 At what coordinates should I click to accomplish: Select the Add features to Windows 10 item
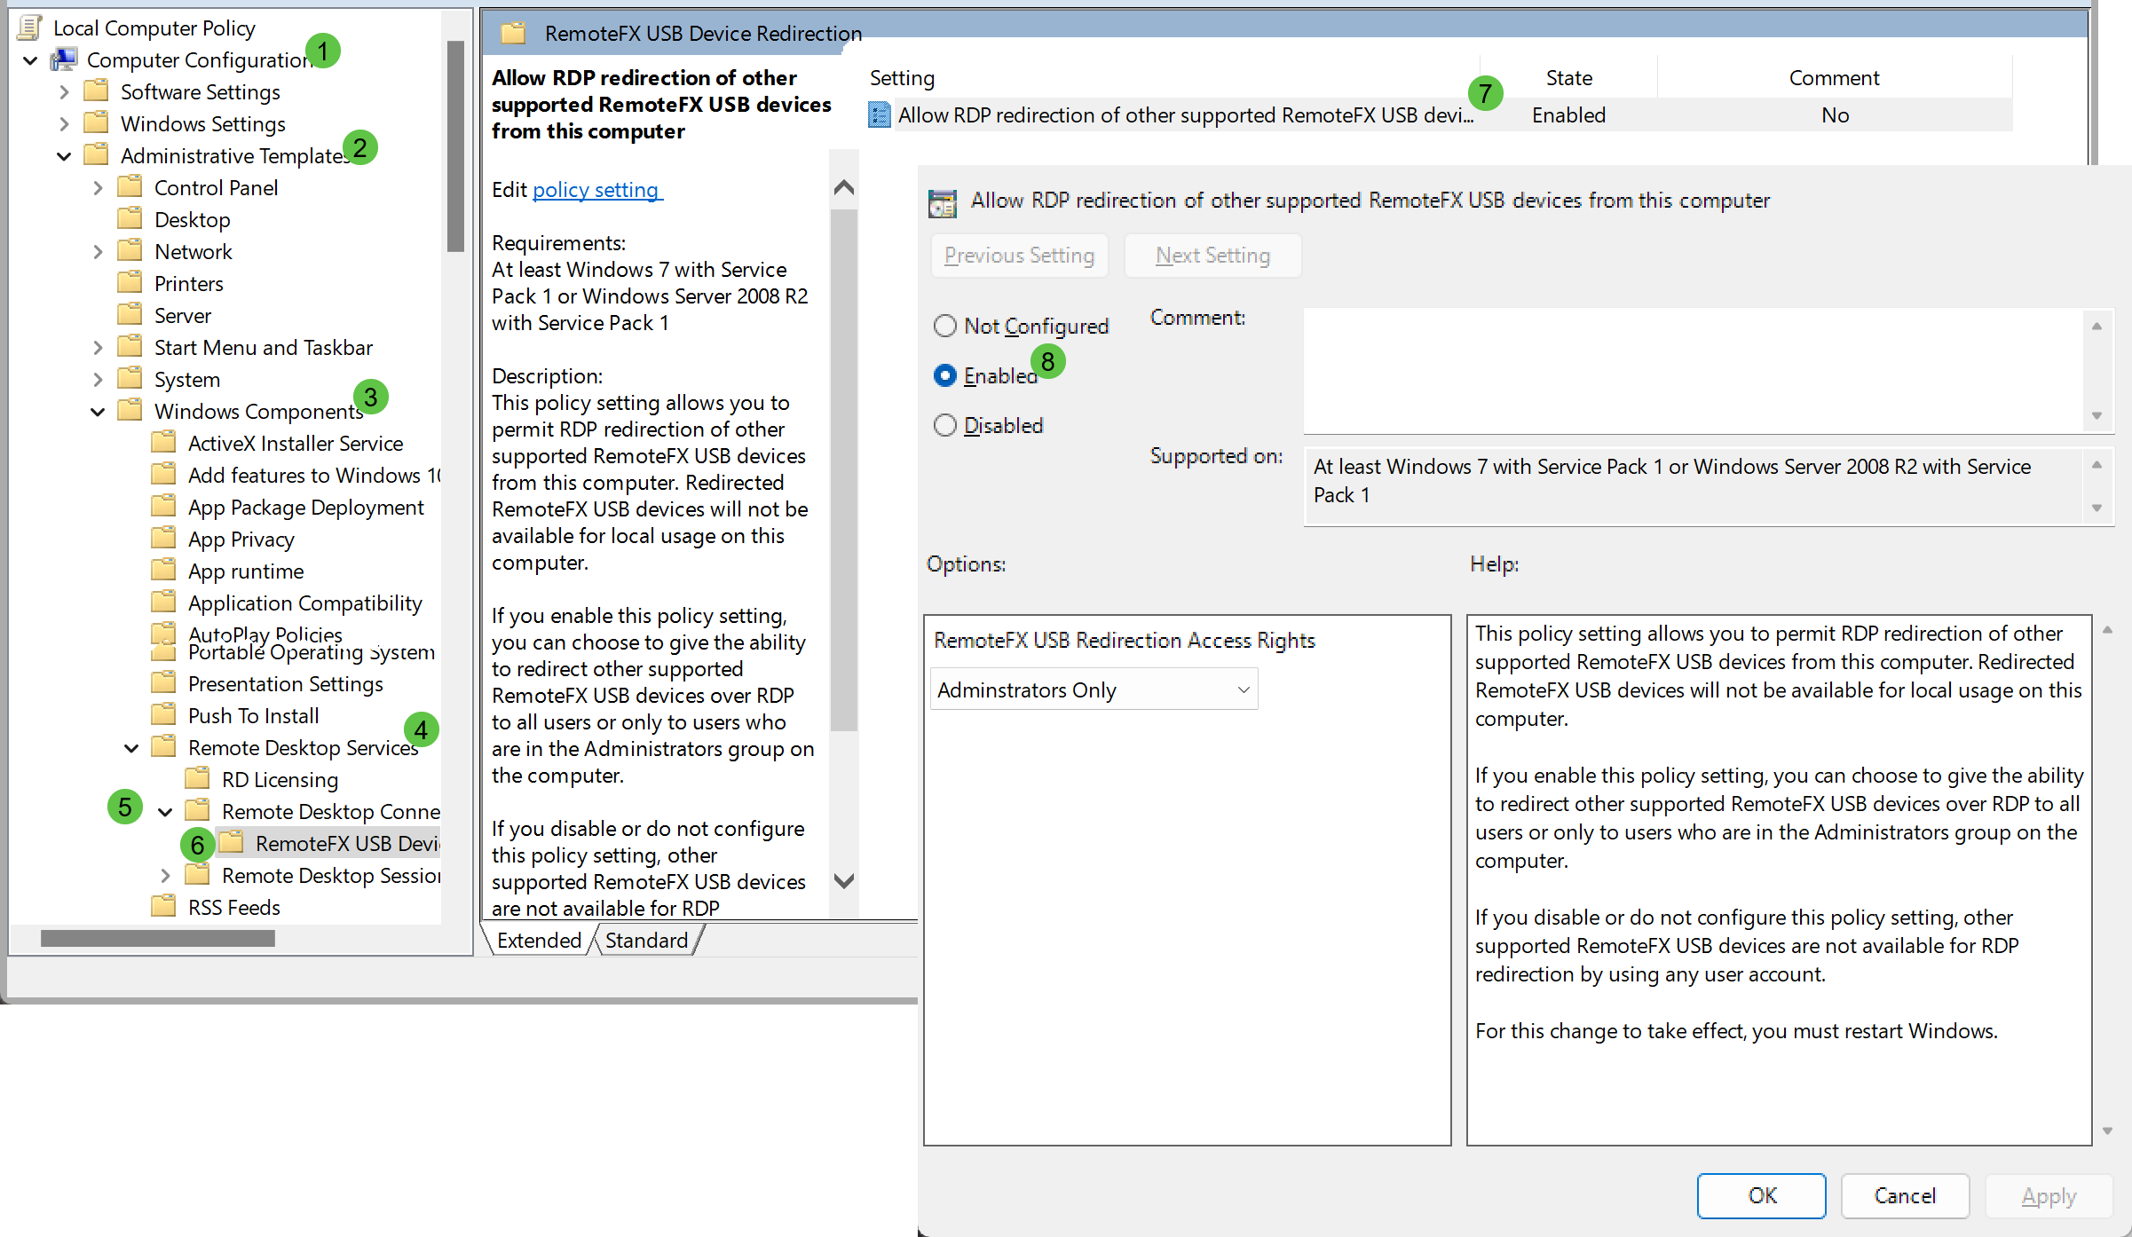point(314,475)
